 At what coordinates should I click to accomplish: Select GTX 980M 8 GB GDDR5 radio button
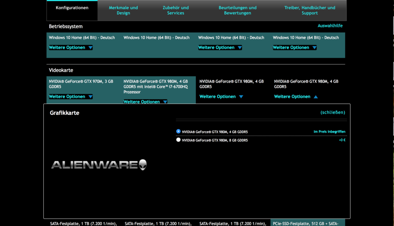[x=178, y=140]
